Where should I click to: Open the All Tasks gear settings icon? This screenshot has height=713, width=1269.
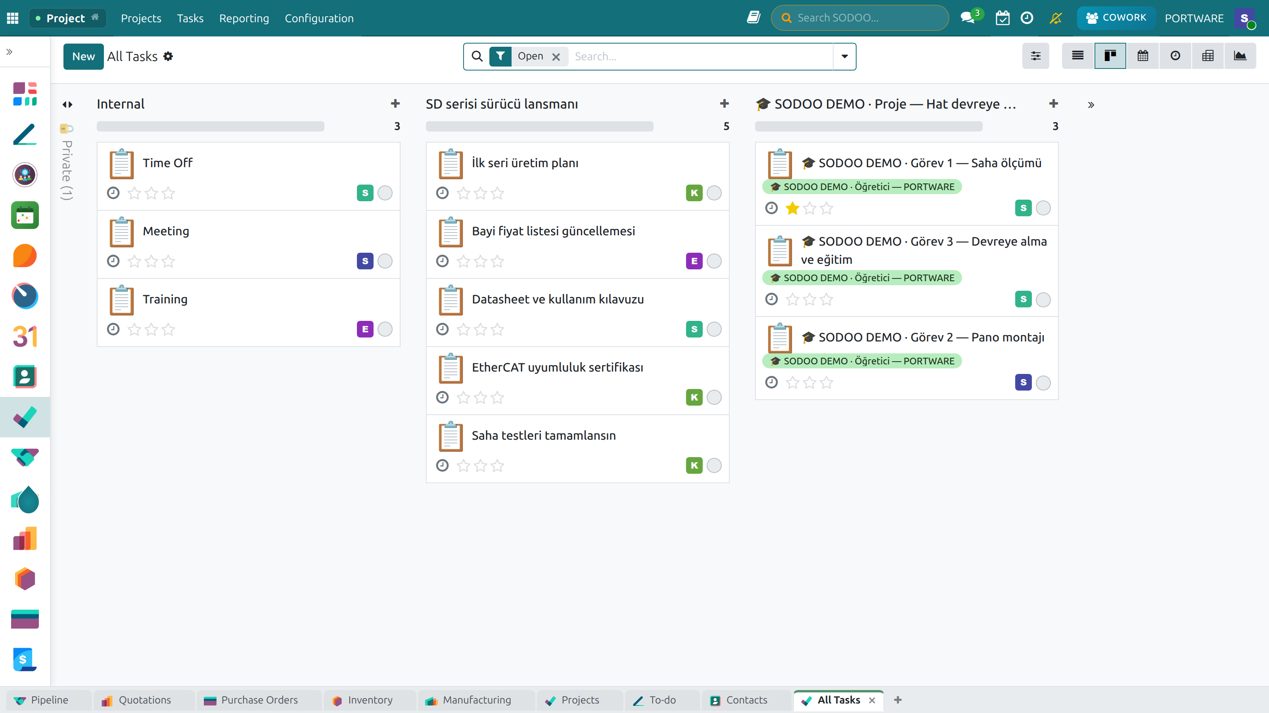point(168,57)
